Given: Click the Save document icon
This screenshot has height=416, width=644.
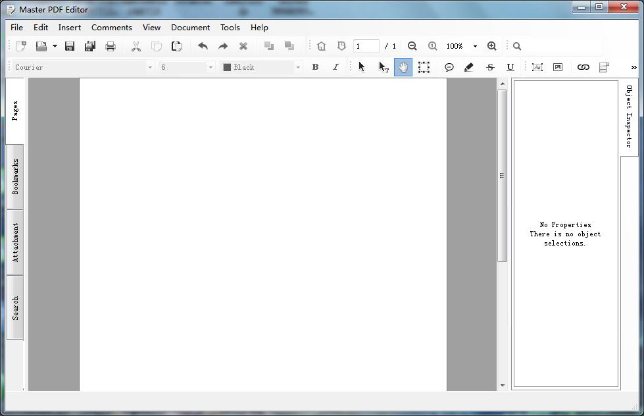Looking at the screenshot, I should coord(70,46).
